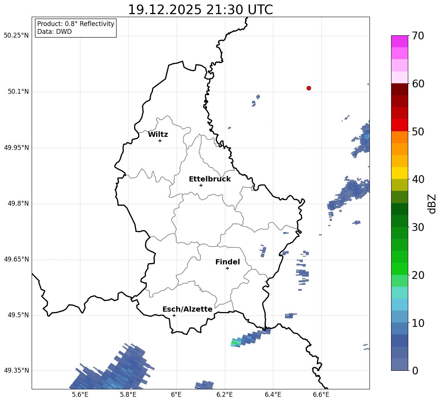441x402 pixels.
Task: Click the Esch/Alzette station marker cross
Action: [x=174, y=315]
